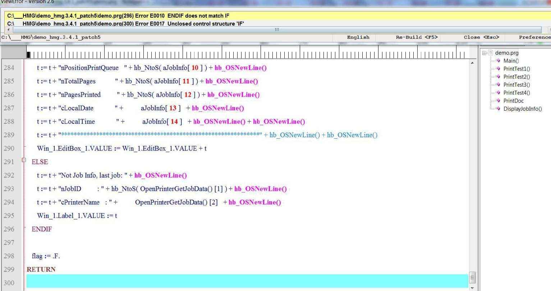This screenshot has width=551, height=291.
Task: Click the purple icon beside PrintTest2()
Action: [498, 77]
